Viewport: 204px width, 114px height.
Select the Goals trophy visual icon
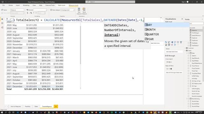coord(181,42)
